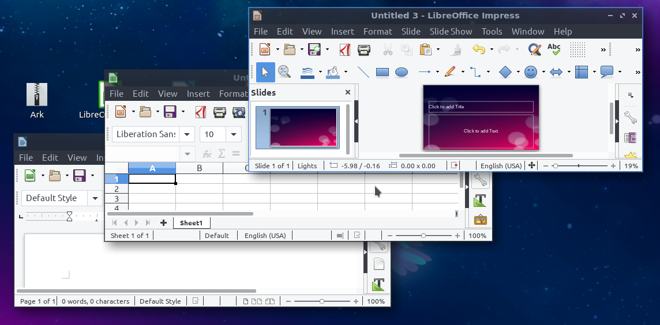
Task: Select the Ellipse tool in Impress
Action: point(402,72)
